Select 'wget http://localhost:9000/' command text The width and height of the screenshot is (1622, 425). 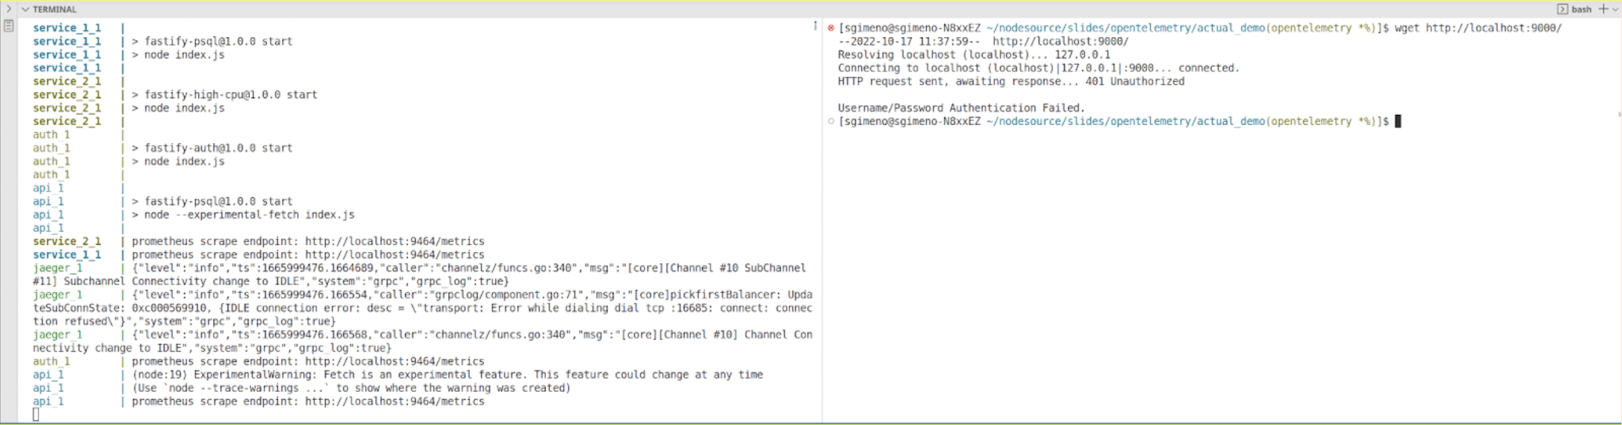pyautogui.click(x=1478, y=28)
